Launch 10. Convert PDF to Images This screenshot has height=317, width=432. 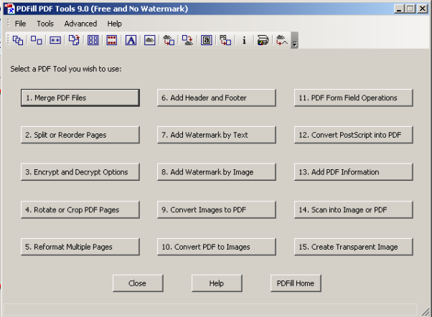(216, 247)
